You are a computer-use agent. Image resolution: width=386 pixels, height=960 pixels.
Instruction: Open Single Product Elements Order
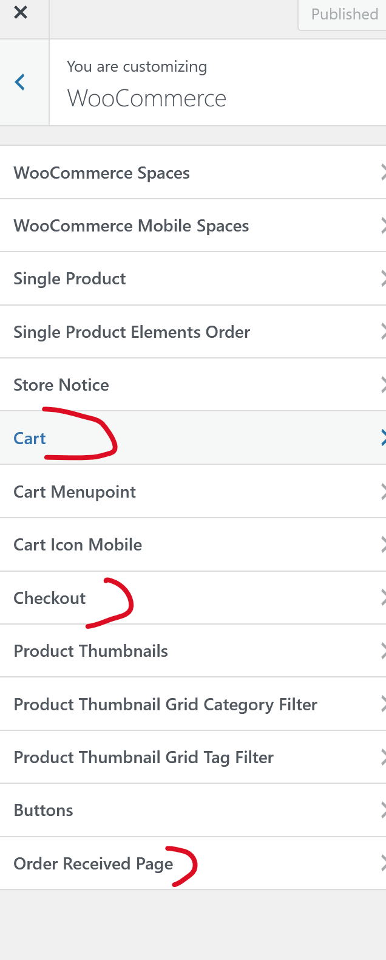132,332
